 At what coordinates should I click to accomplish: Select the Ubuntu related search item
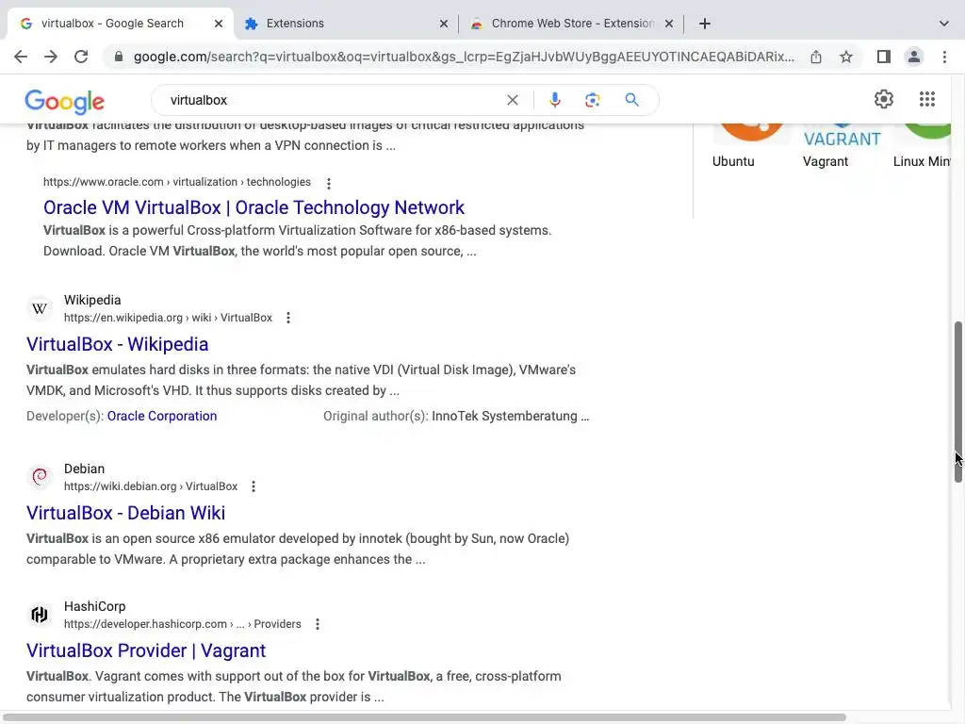click(x=733, y=161)
